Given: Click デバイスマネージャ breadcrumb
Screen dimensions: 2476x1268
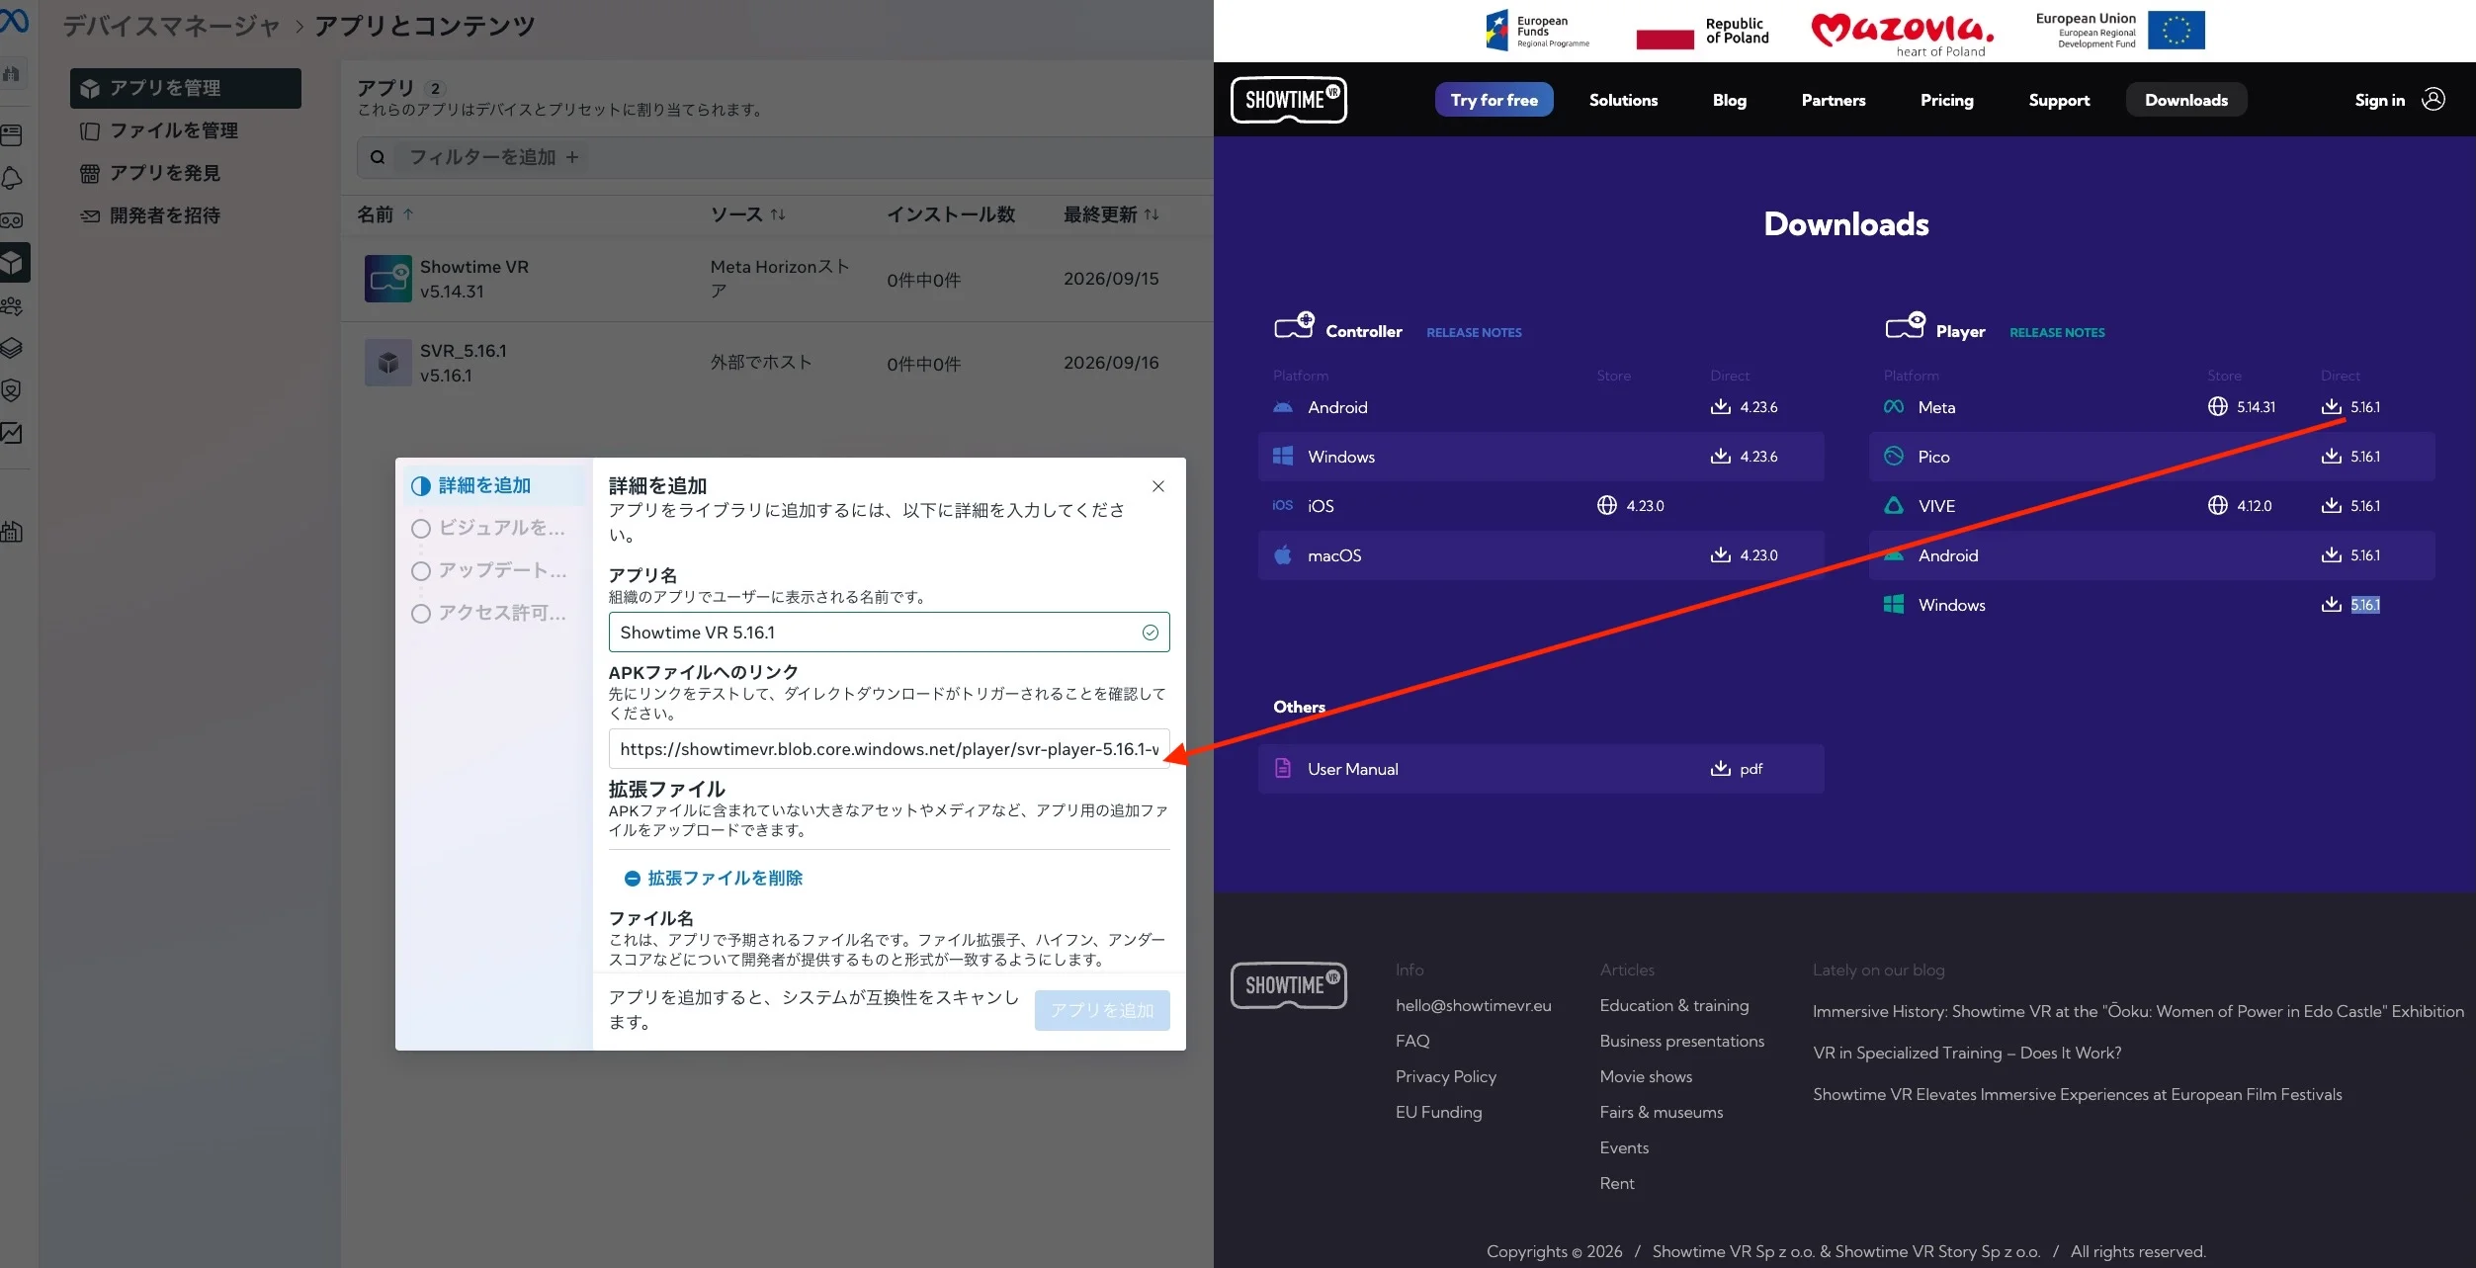Looking at the screenshot, I should click(171, 26).
